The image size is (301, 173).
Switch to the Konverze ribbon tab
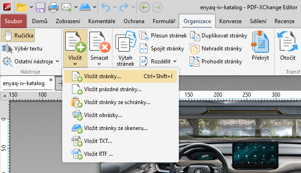point(230,21)
